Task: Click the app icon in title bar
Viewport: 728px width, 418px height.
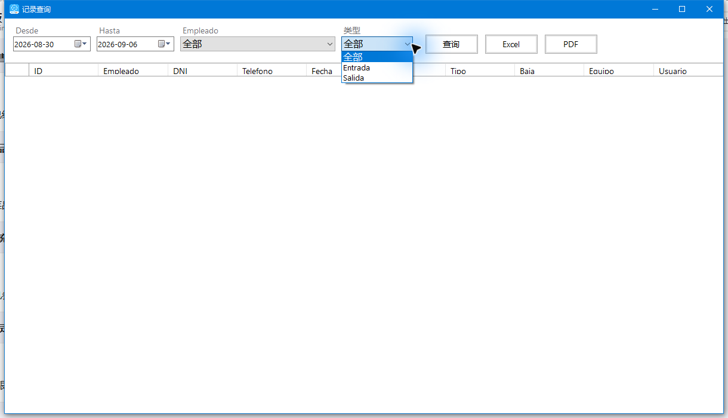Action: [14, 9]
